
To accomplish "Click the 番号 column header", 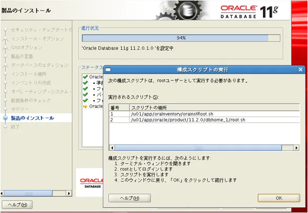I will (119, 108).
